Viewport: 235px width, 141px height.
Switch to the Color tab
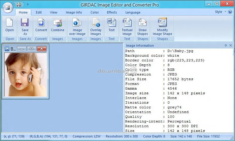[x=95, y=12]
